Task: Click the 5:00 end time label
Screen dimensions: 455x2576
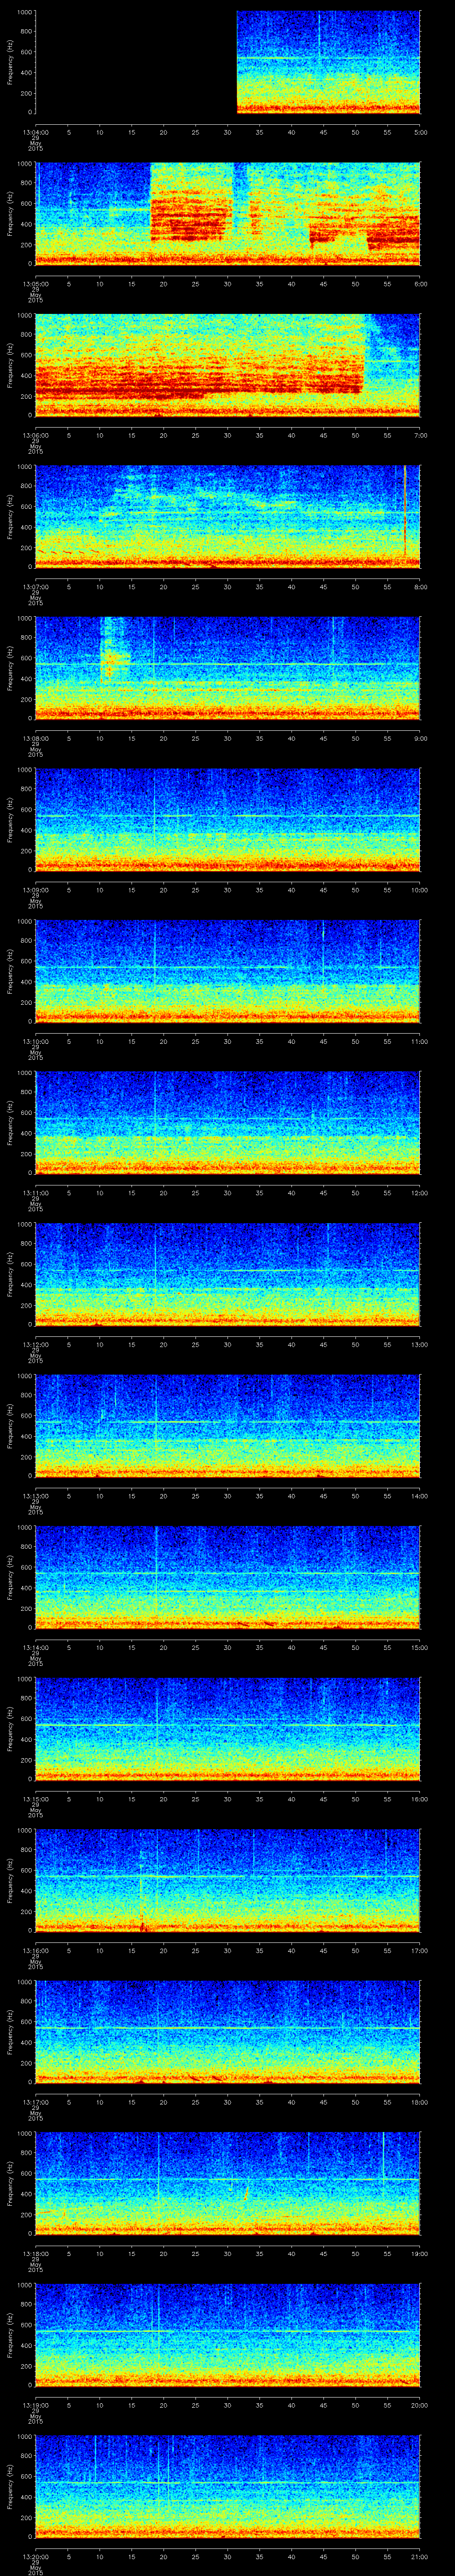Action: 420,132
